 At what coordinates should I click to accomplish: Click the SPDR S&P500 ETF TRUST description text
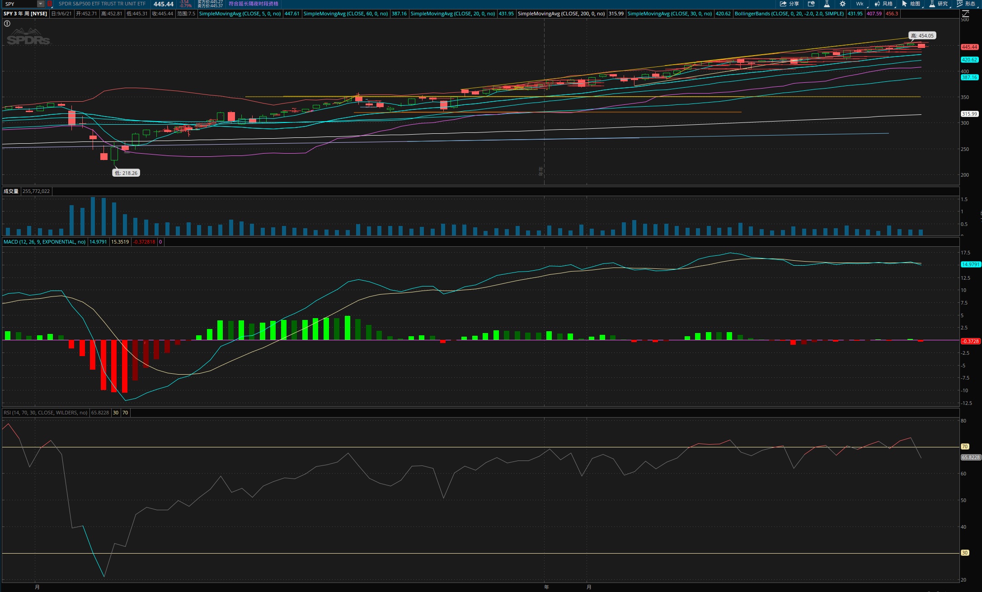click(102, 4)
